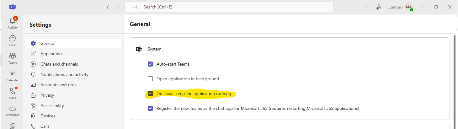Go to Teams in the app rail
This screenshot has height=129, width=458.
(13, 58)
